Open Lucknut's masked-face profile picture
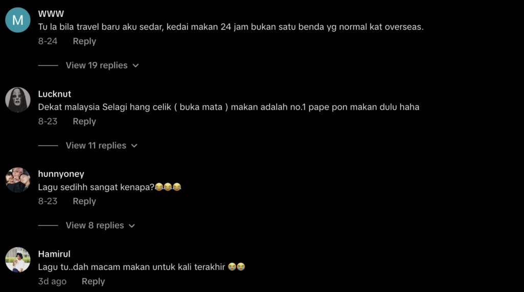This screenshot has width=524, height=292. click(18, 100)
